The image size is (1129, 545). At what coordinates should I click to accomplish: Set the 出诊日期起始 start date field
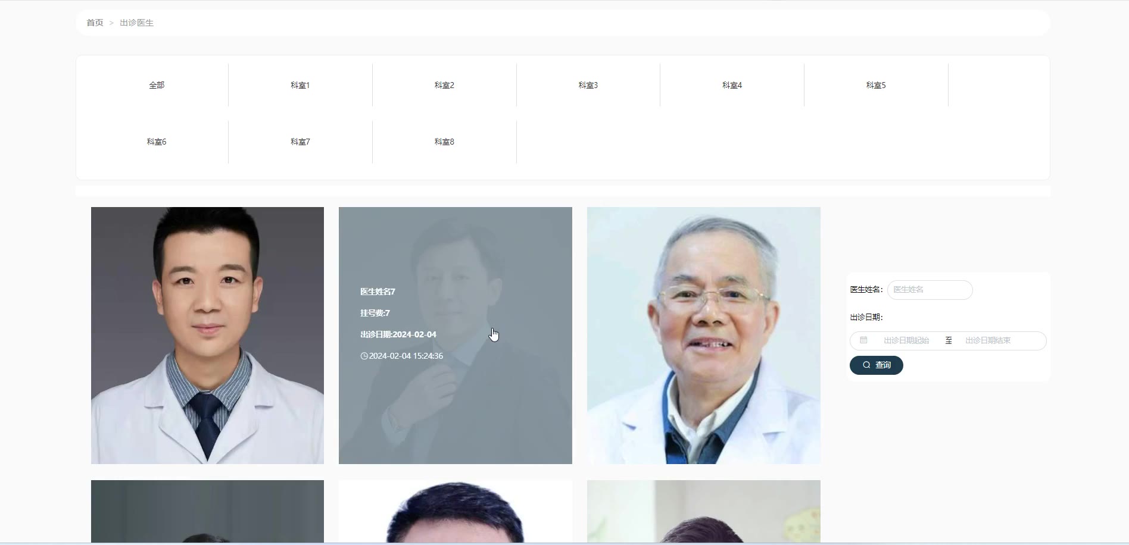point(906,340)
